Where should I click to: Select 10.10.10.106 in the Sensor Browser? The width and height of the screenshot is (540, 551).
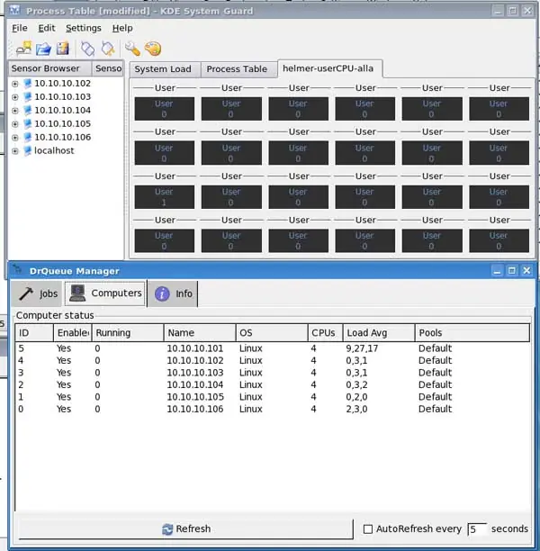tap(62, 138)
